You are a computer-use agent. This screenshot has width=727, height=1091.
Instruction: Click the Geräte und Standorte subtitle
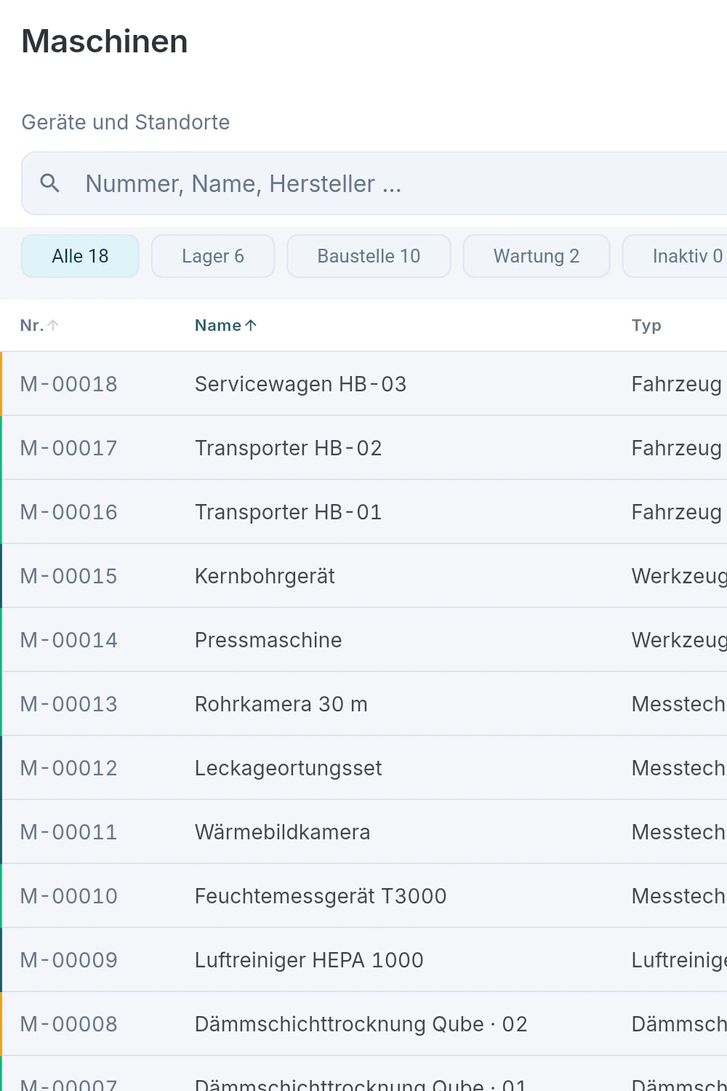click(x=126, y=122)
